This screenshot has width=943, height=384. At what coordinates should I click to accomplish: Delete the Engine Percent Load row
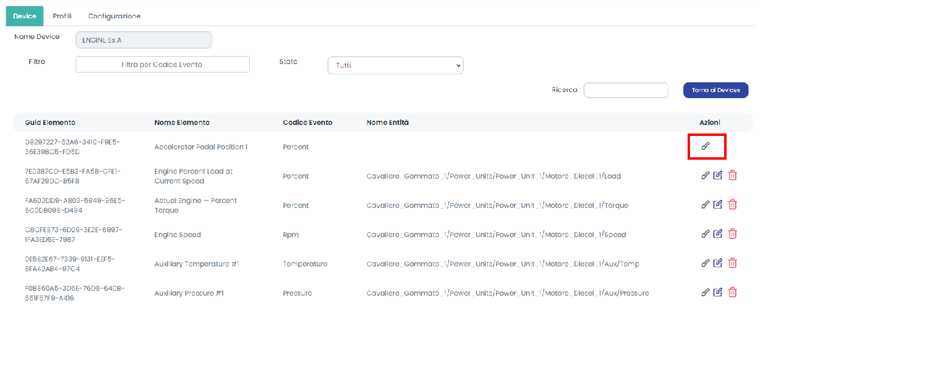[733, 176]
